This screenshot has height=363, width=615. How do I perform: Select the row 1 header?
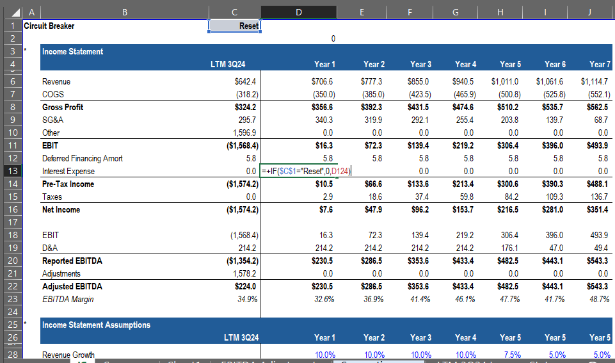(12, 26)
